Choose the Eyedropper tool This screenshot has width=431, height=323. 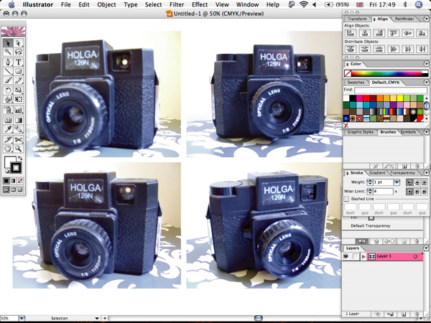(8, 128)
